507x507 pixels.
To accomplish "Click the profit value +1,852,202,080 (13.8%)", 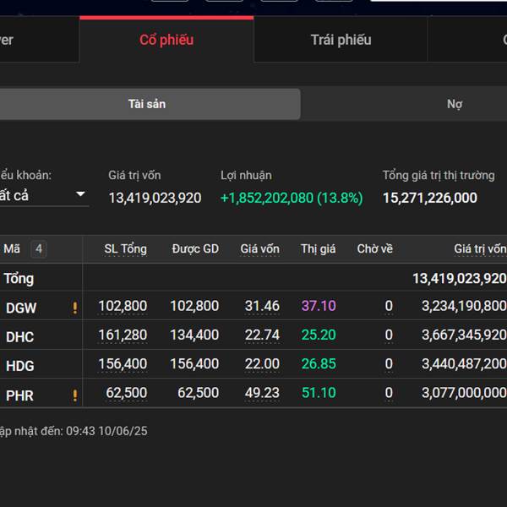I will (292, 198).
